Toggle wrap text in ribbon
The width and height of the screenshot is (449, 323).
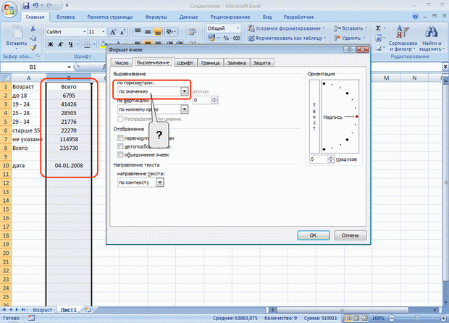(x=192, y=32)
